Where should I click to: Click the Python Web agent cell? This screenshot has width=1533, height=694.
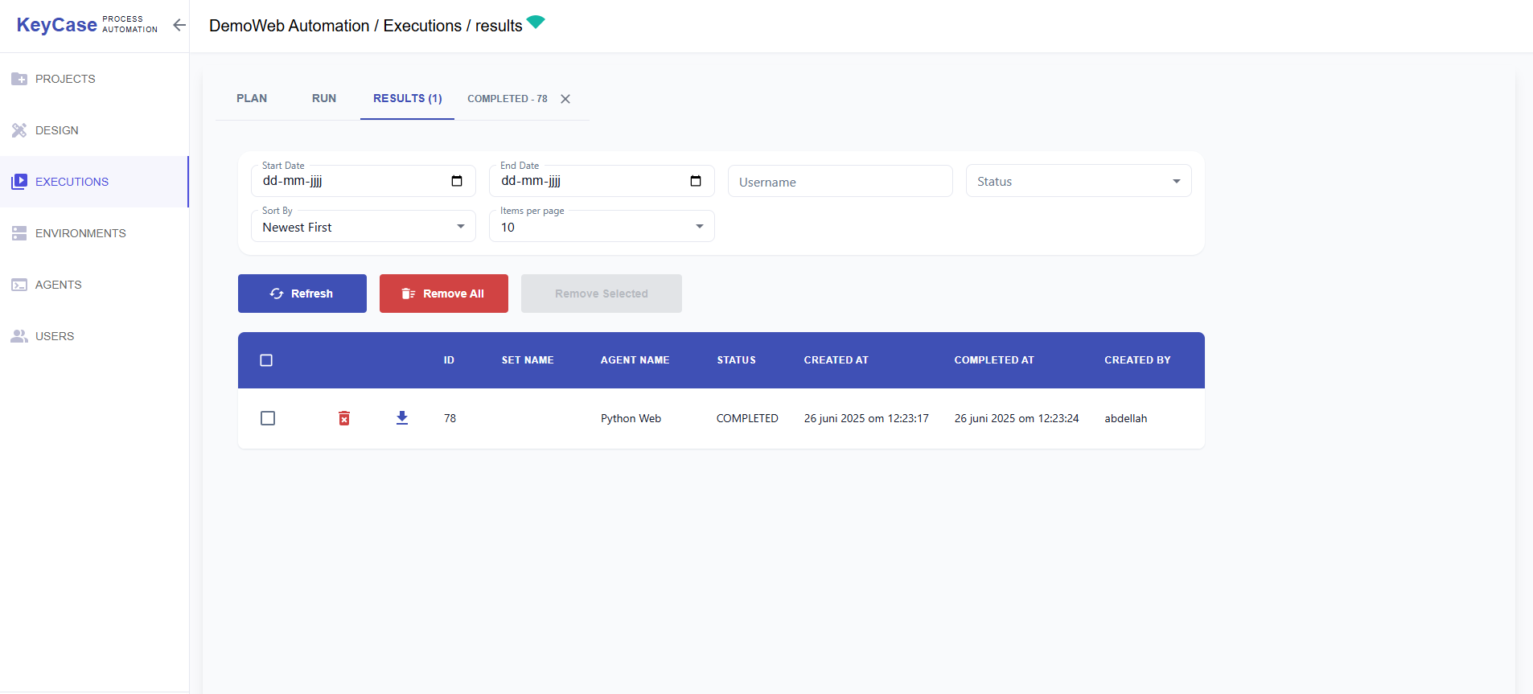(631, 418)
